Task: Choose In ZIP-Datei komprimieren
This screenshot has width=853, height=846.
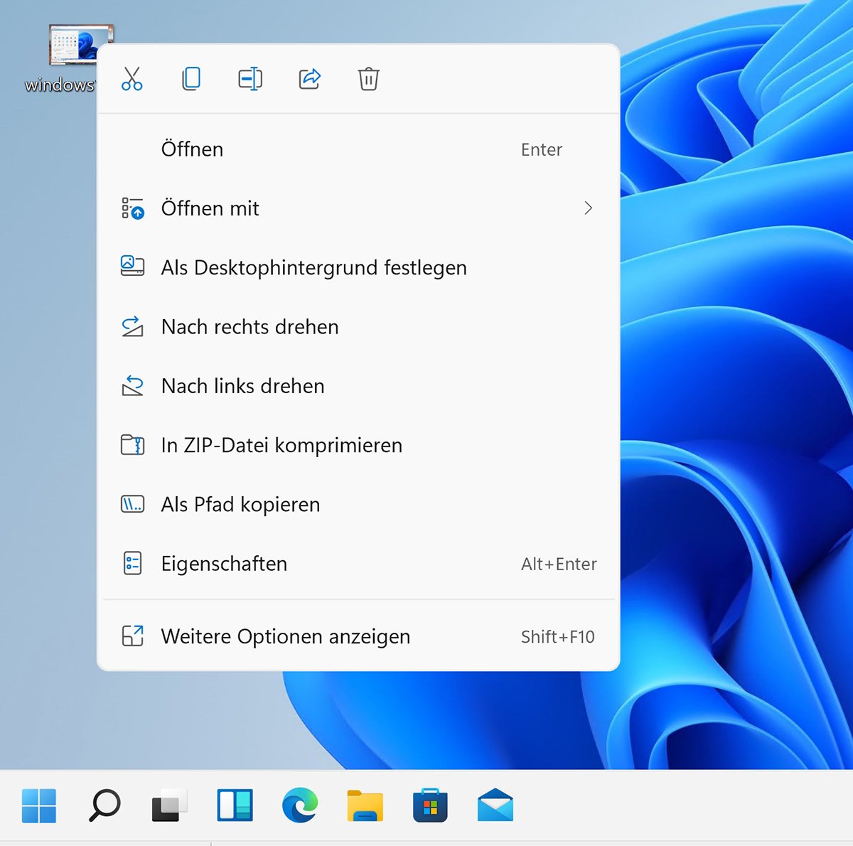Action: [x=358, y=445]
